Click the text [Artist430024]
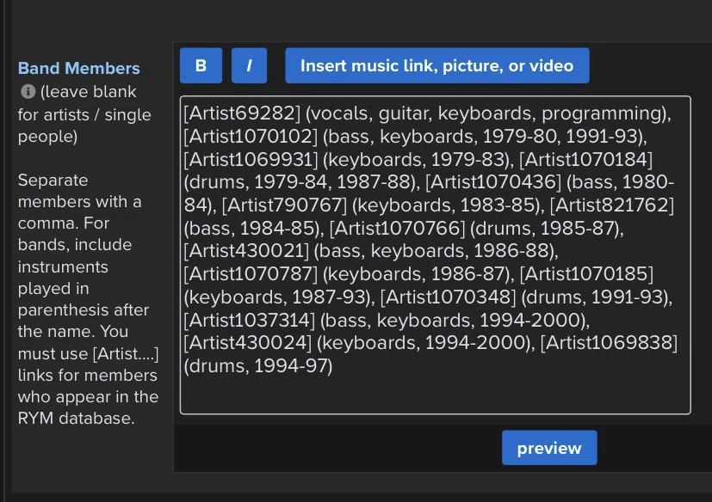This screenshot has height=502, width=712. 247,343
